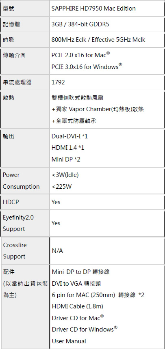Click the Power Consumption row label
The height and width of the screenshot is (349, 165).
click(x=21, y=181)
